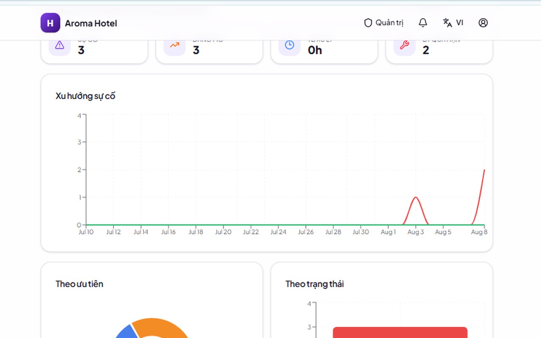This screenshot has width=541, height=338.
Task: Click the Jul 24 x-axis label
Action: point(279,232)
